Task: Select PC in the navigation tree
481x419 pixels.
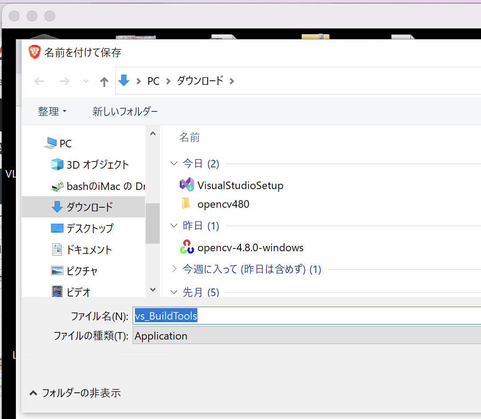Action: pyautogui.click(x=65, y=144)
